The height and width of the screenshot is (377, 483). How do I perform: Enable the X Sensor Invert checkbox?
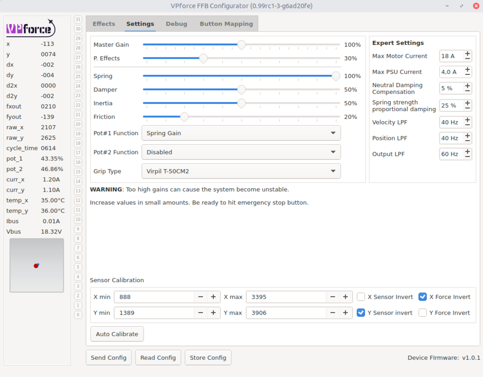point(361,297)
